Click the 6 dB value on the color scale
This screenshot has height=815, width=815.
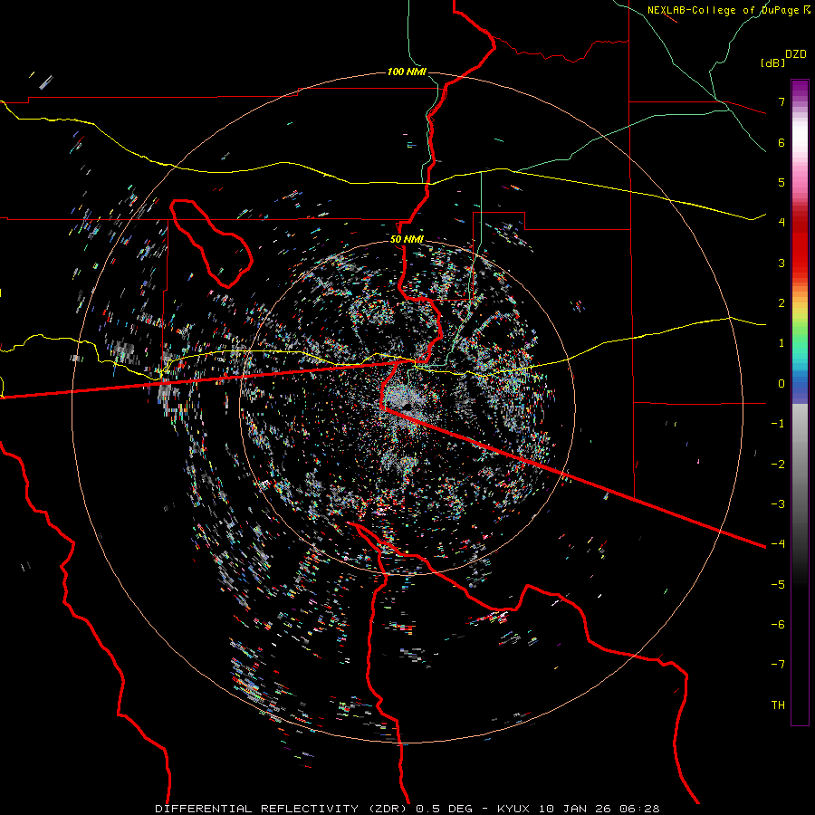pyautogui.click(x=781, y=142)
